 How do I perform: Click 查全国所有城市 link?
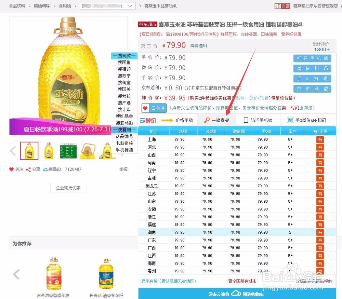[x=242, y=281]
